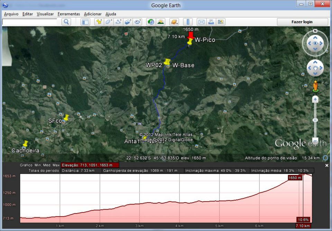The width and height of the screenshot is (332, 231).
Task: Open the Visualizar menu
Action: 45,14
